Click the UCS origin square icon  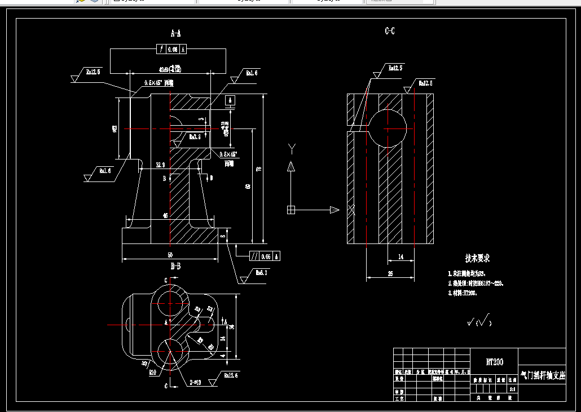(291, 210)
